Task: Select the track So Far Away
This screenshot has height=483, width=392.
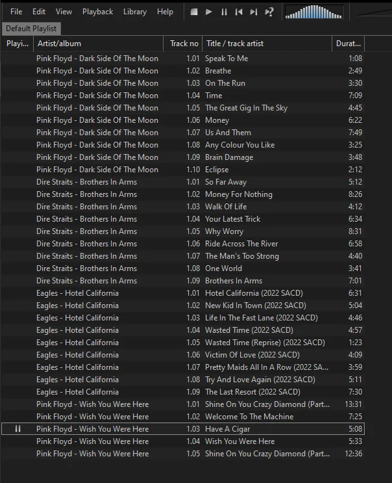Action: 183,182
